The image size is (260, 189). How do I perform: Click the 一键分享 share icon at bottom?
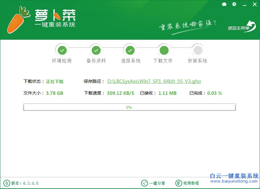144,183
